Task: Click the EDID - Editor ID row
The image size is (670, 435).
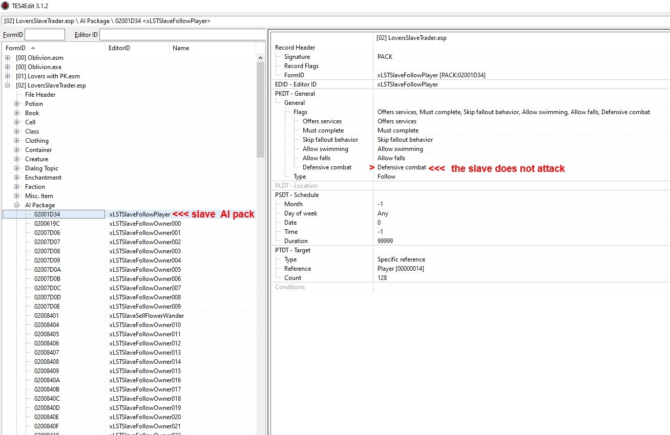Action: click(470, 84)
